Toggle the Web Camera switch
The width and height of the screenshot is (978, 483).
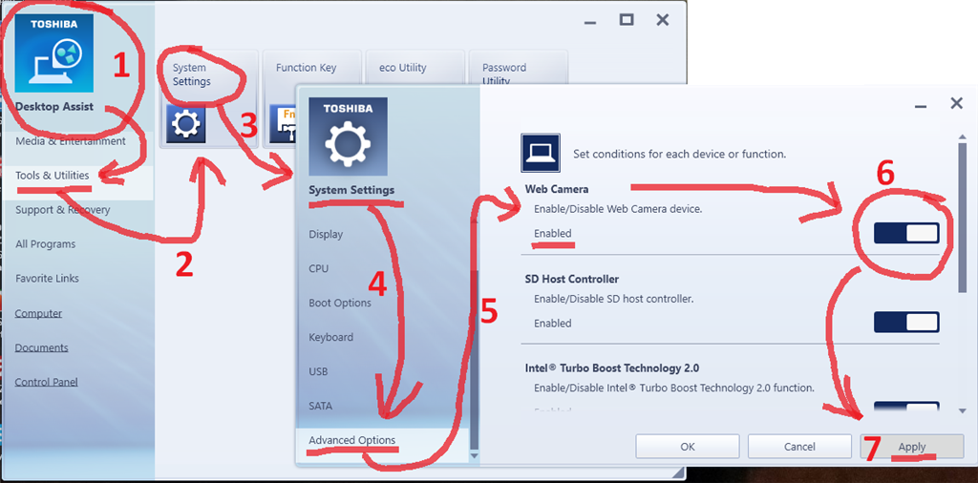906,233
